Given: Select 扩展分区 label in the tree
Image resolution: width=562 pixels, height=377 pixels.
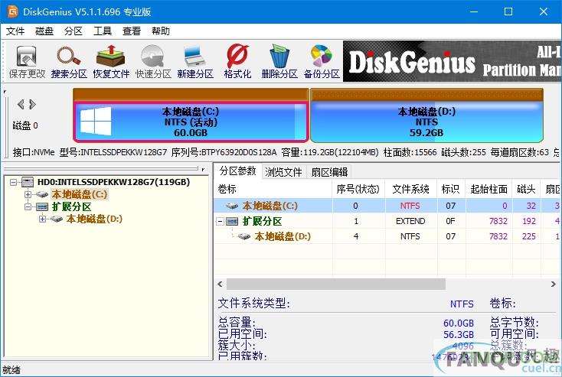Looking at the screenshot, I should [71, 206].
